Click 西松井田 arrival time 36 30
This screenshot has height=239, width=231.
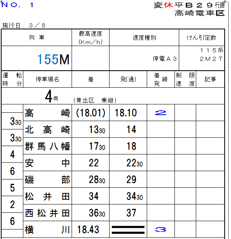[x=97, y=213]
